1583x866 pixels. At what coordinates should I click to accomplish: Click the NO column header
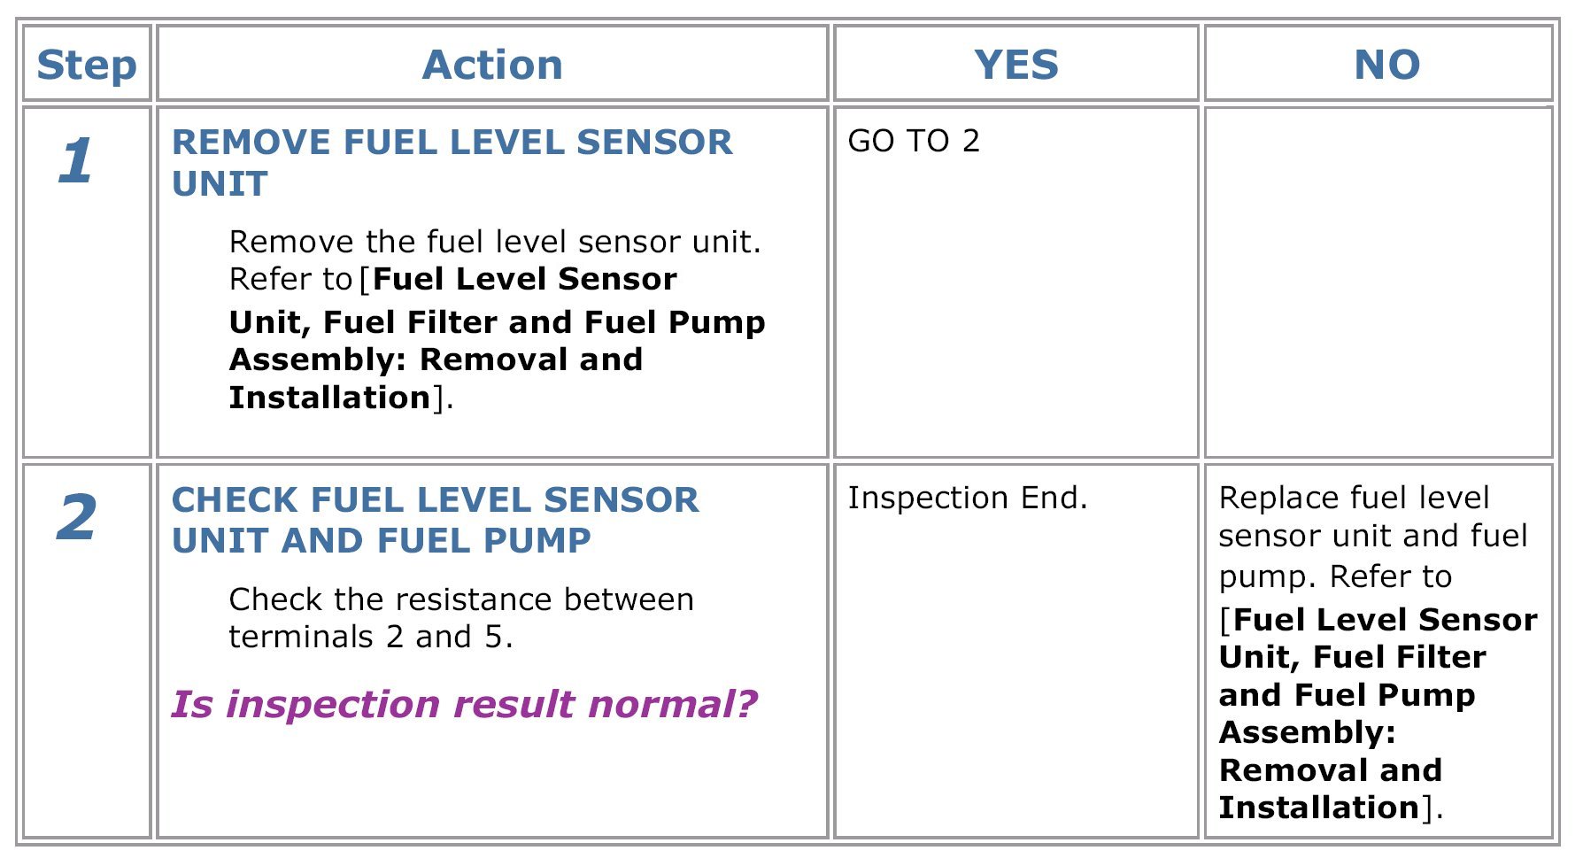(x=1386, y=65)
